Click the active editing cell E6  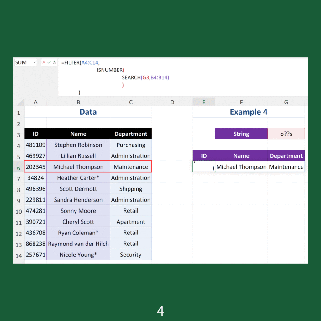204,167
